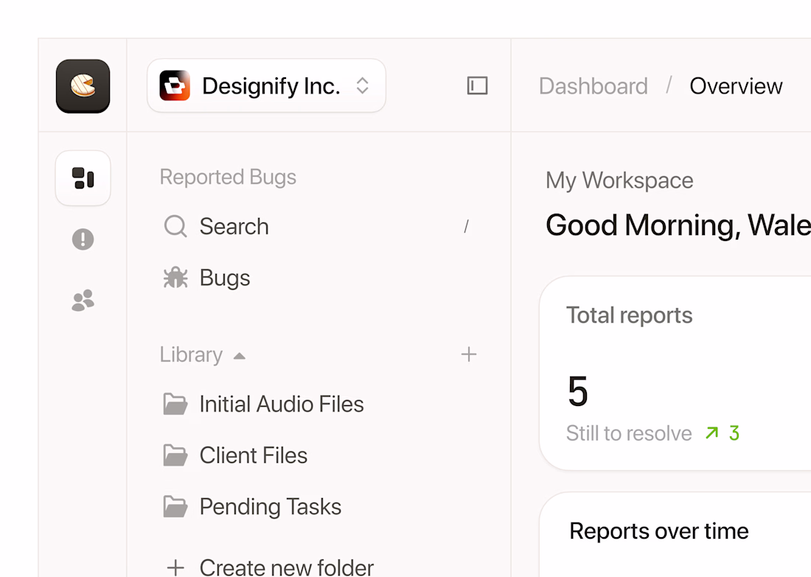Click the up-down chevrons beside Designify Inc.
Viewport: 811px width, 577px height.
(x=363, y=85)
